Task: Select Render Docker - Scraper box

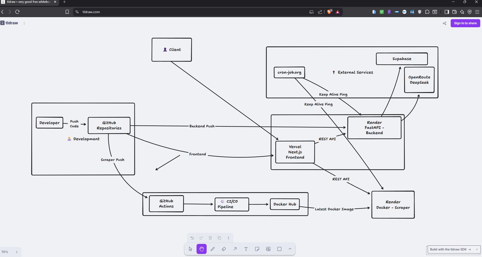Action: 393,205
